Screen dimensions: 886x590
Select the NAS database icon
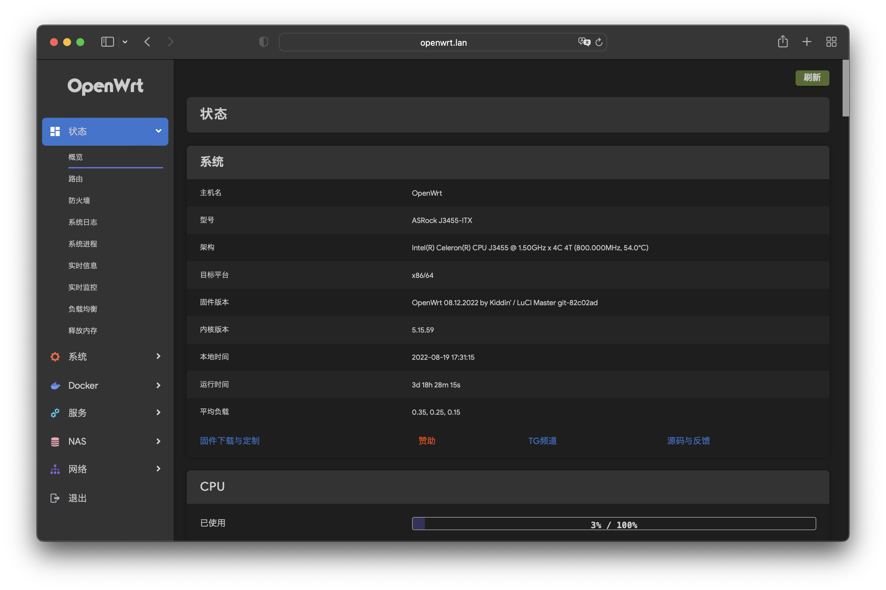(x=55, y=441)
